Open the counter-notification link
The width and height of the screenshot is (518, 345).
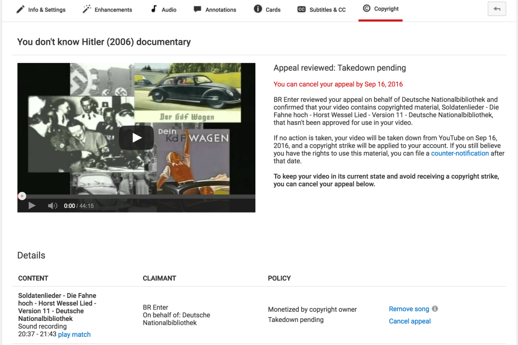460,153
